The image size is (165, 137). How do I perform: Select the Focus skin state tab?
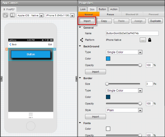pos(110,14)
